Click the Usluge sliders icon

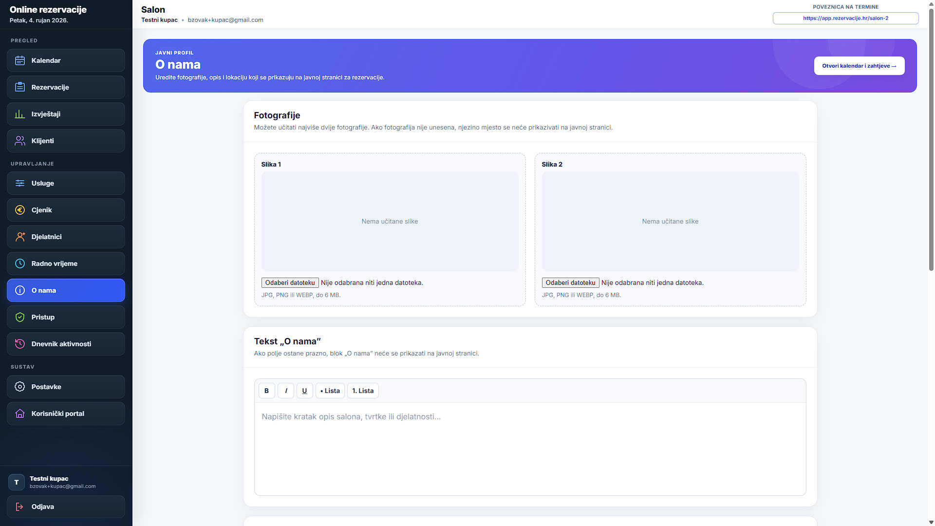(x=20, y=183)
